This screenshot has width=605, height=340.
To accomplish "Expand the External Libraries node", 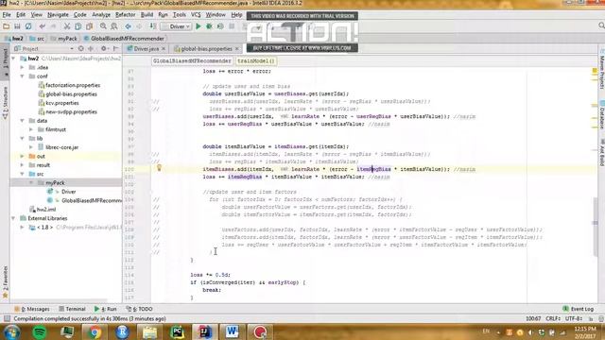I will point(14,218).
